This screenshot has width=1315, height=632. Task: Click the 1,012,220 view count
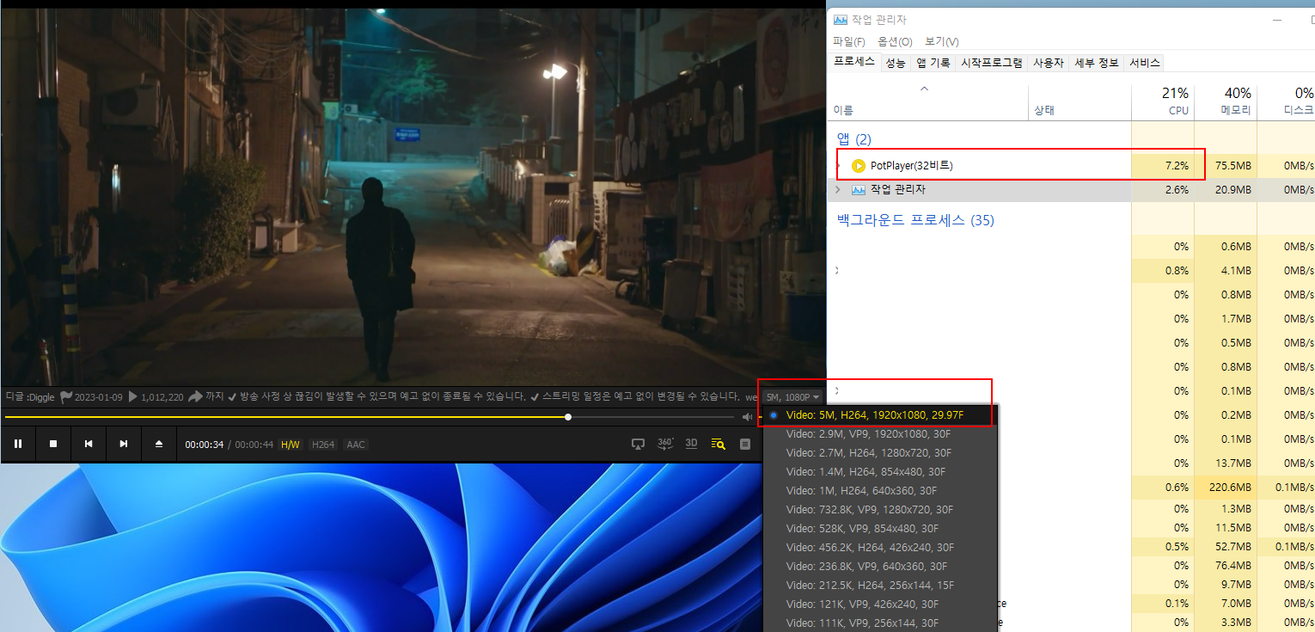click(x=162, y=396)
